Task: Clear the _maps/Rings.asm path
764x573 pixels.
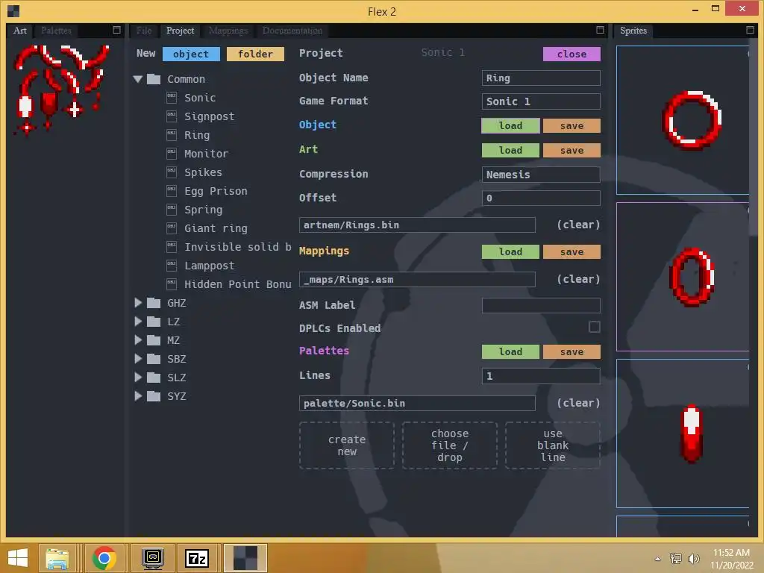Action: coord(578,279)
